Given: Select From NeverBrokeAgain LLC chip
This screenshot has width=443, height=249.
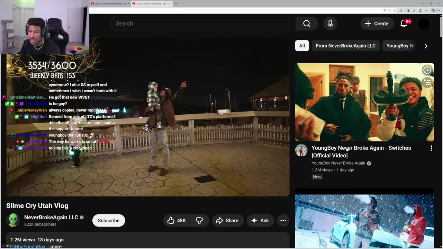Looking at the screenshot, I should (345, 46).
